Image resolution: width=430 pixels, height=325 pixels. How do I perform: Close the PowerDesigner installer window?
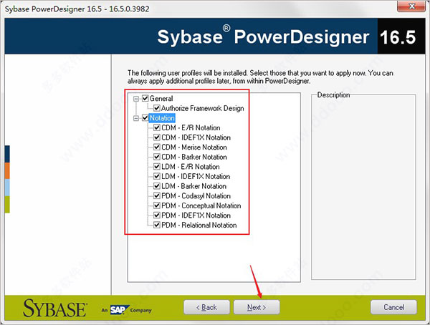coord(411,6)
